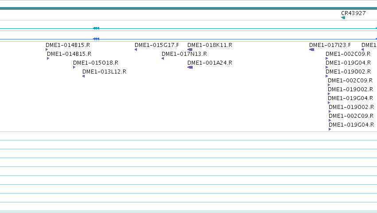Click the triple arrowhead on the cyan transcript line
The image size is (377, 213).
96,28
